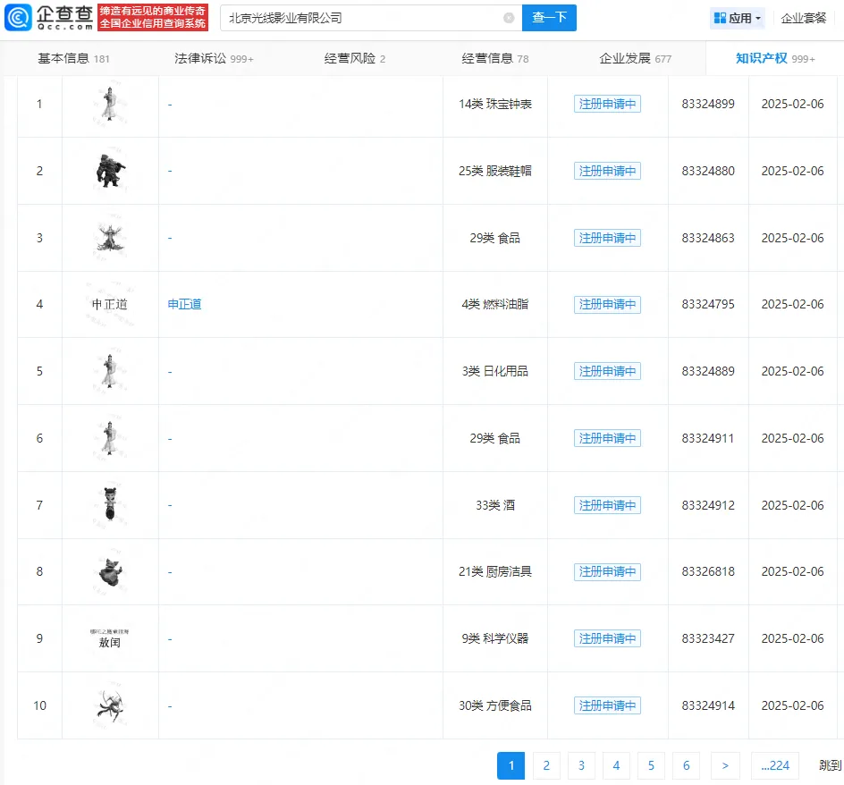Click the 21类 厨房洁具 category cell
This screenshot has width=844, height=785.
(494, 571)
